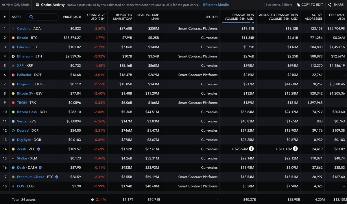The height and width of the screenshot is (204, 347).
Task: Click the Cardano coin icon
Action: [13, 29]
